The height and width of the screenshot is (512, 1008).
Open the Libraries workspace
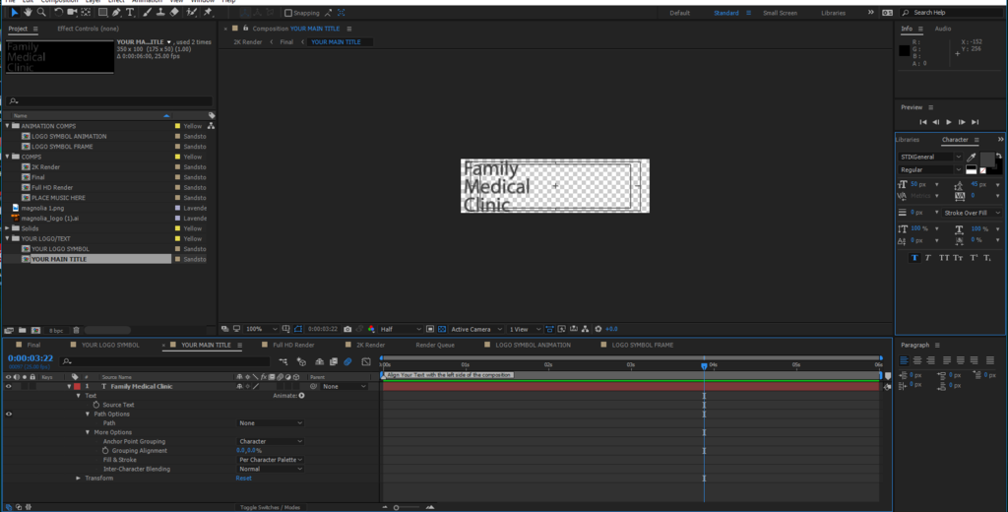coord(832,13)
